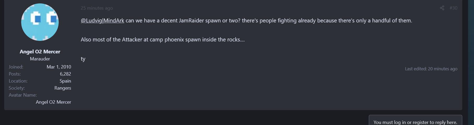Click the "25 minutes ago" timestamp

pyautogui.click(x=97, y=8)
